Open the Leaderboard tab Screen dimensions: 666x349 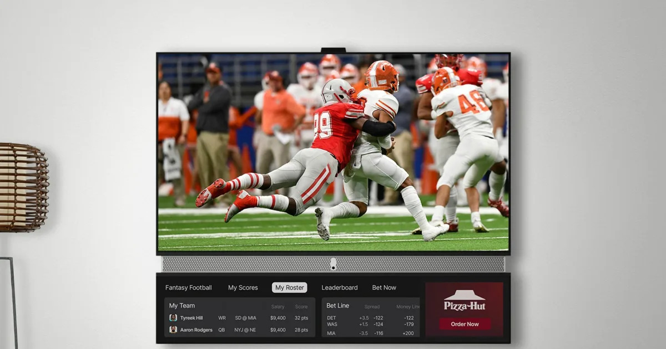tap(339, 288)
